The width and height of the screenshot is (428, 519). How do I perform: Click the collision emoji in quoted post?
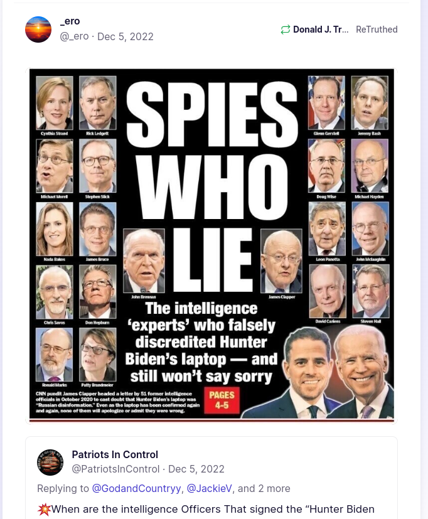[44, 509]
